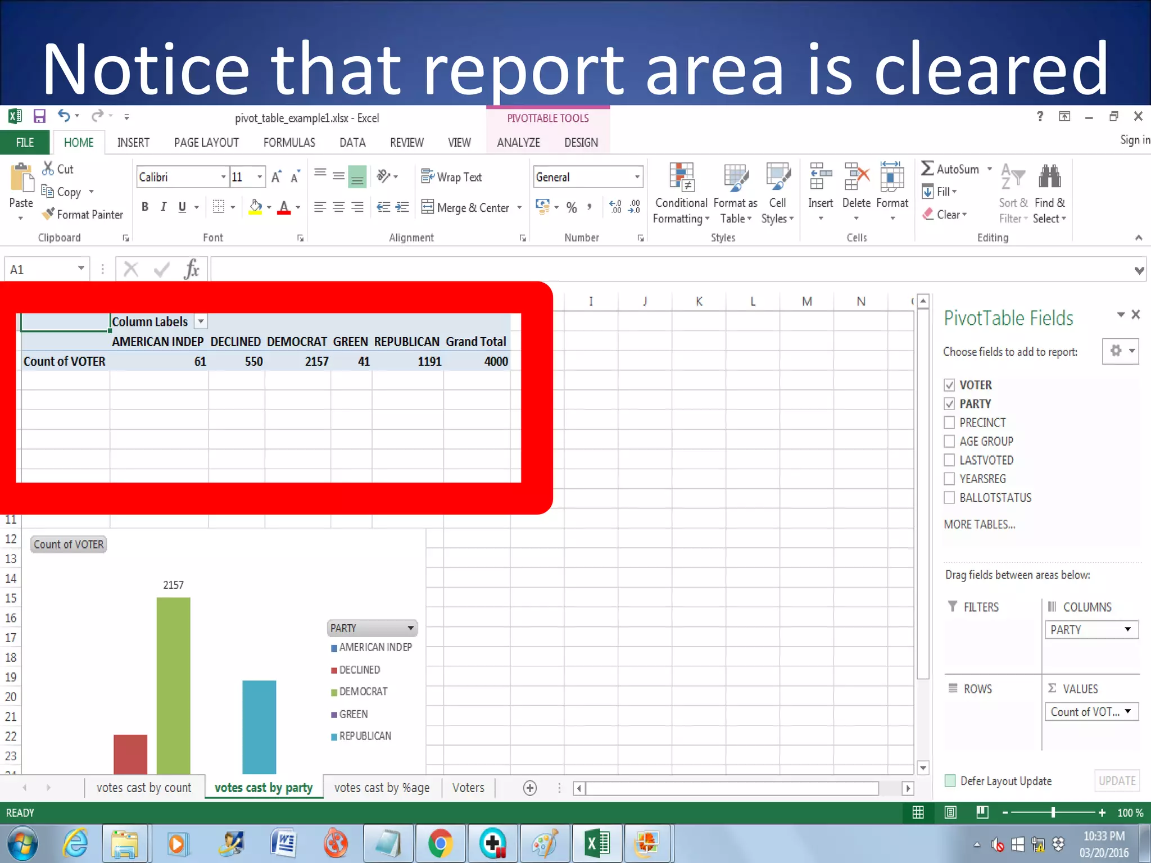Open Format as Table gallery

[x=736, y=194]
